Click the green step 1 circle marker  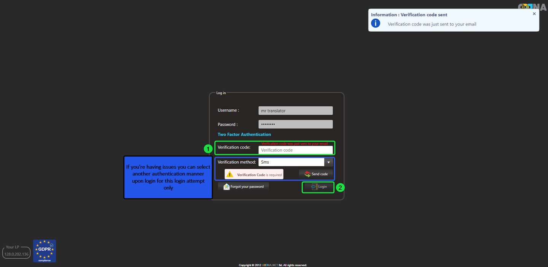(208, 149)
